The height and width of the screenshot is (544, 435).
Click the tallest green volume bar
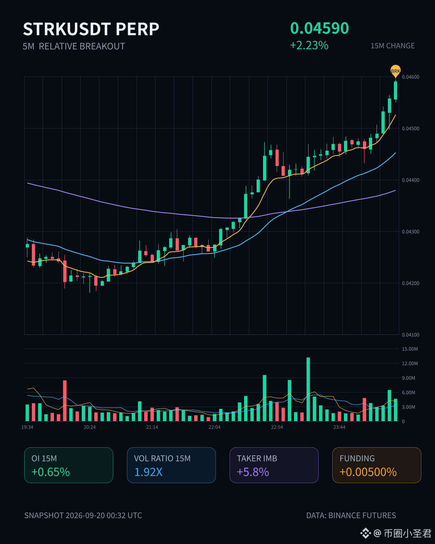pyautogui.click(x=308, y=389)
